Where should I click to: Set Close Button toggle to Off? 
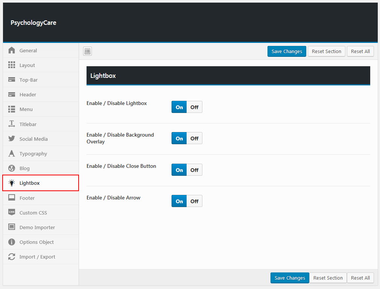tap(194, 170)
